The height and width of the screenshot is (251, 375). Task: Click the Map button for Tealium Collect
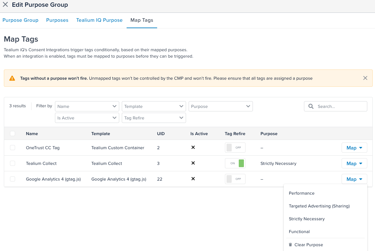pos(354,163)
